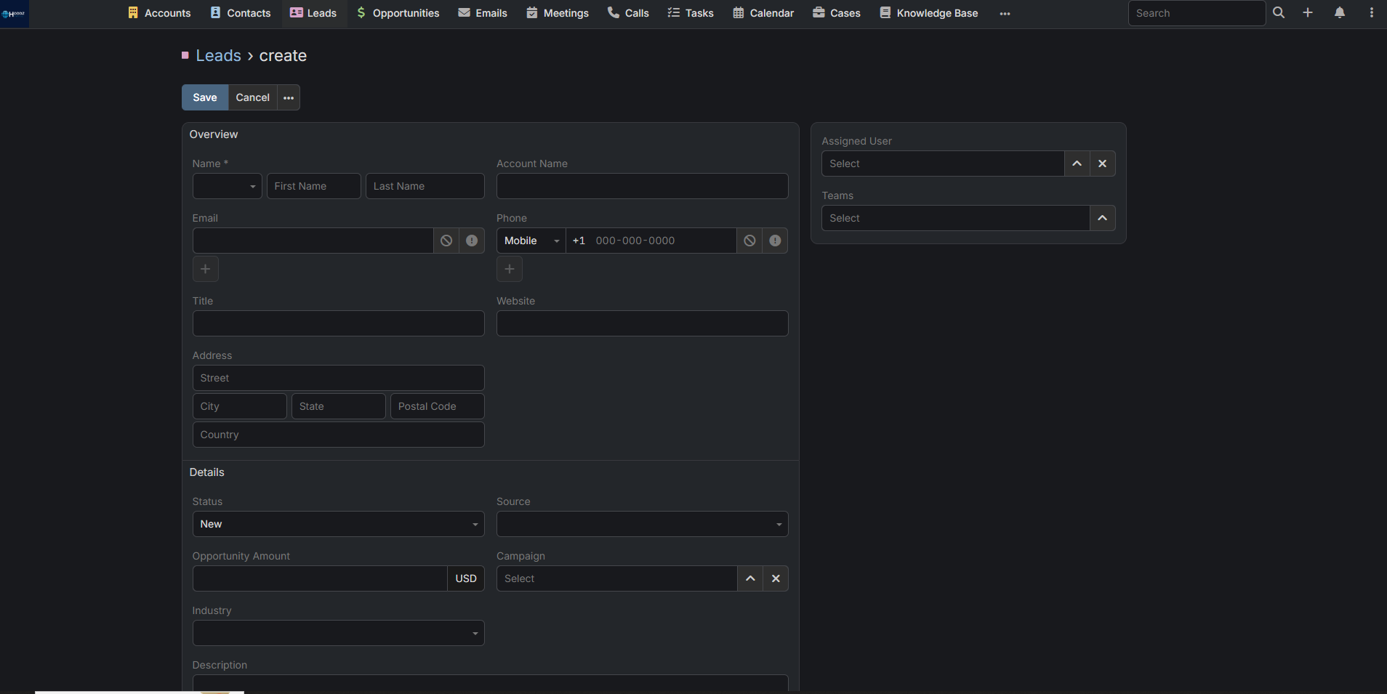This screenshot has height=694, width=1387.
Task: Go to Contacts in navbar
Action: point(241,13)
